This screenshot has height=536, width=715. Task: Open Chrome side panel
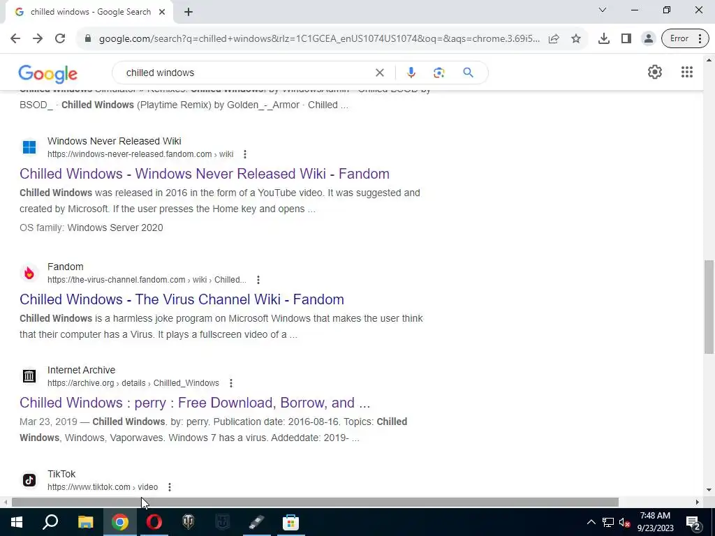coord(626,39)
